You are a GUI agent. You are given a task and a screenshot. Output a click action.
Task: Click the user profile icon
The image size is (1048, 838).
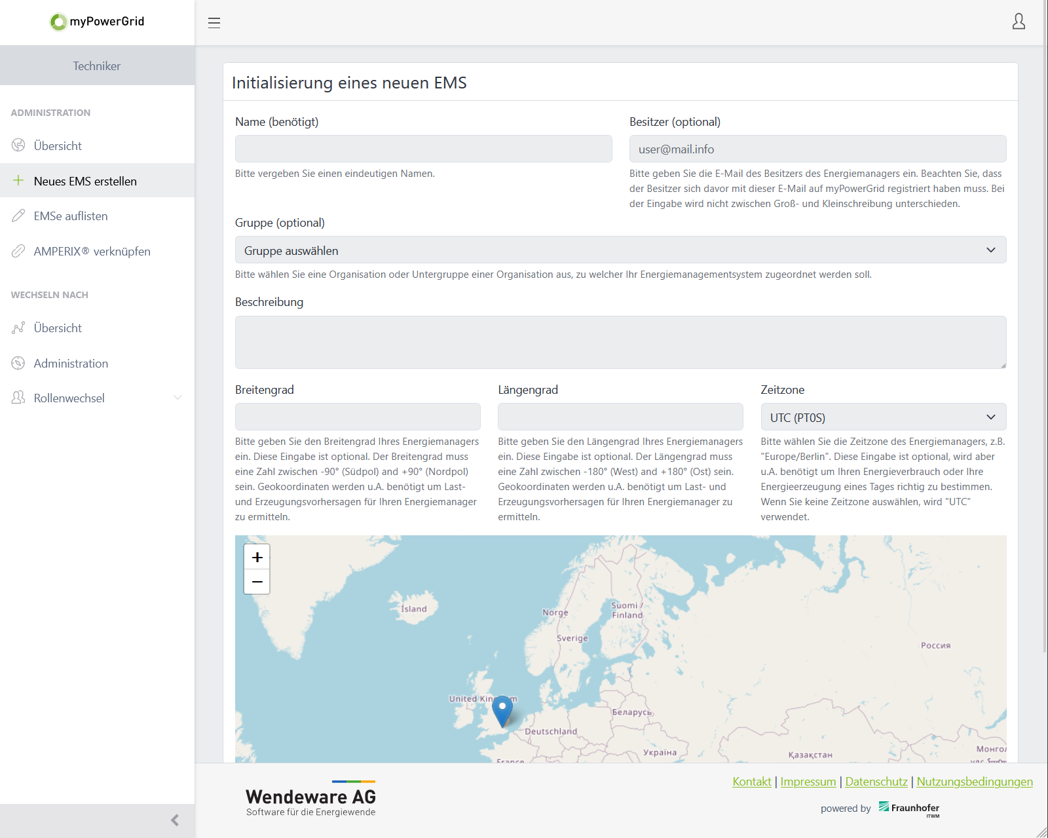pos(1019,22)
